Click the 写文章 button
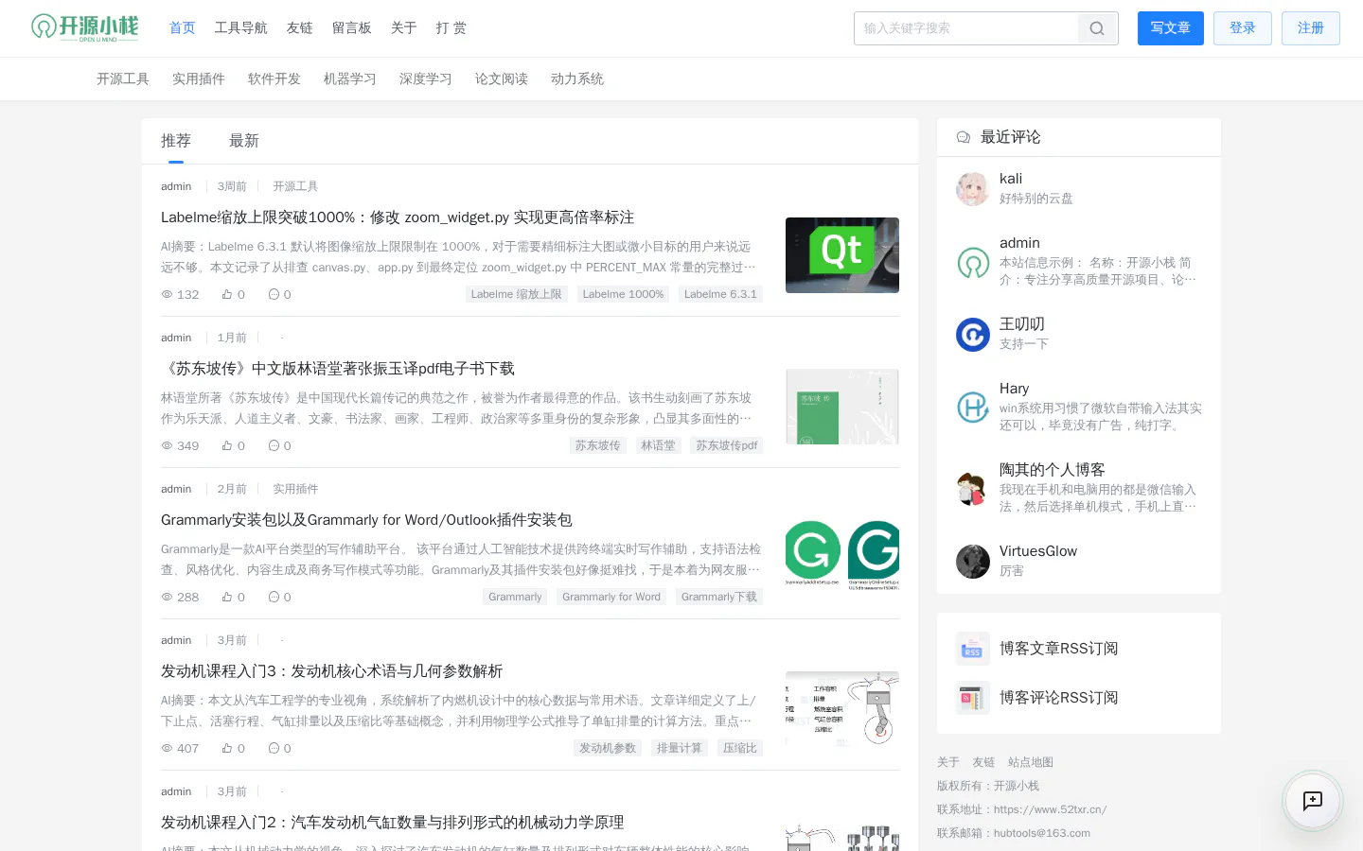 pos(1171,28)
